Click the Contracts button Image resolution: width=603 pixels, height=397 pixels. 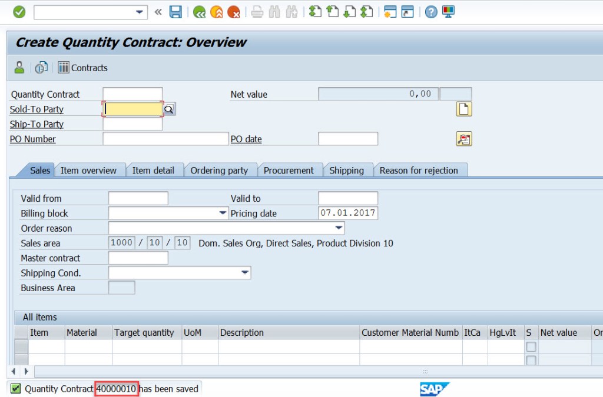pos(82,67)
